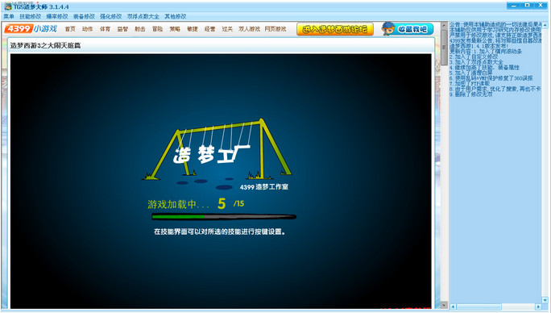
Task: Click the yellow 进入造梦西游论坛 button
Action: (x=335, y=29)
